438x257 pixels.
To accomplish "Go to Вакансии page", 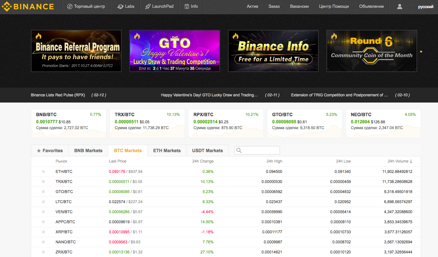I will click(299, 6).
